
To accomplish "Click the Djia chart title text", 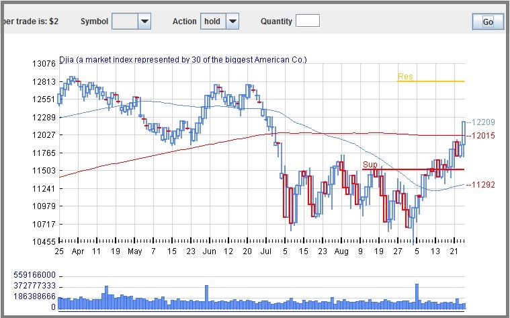I will 183,60.
